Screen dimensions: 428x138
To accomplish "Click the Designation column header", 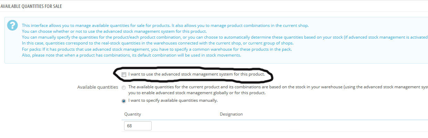I will coord(231,114).
